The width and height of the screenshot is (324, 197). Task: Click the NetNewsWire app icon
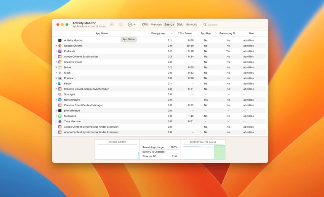pos(60,100)
